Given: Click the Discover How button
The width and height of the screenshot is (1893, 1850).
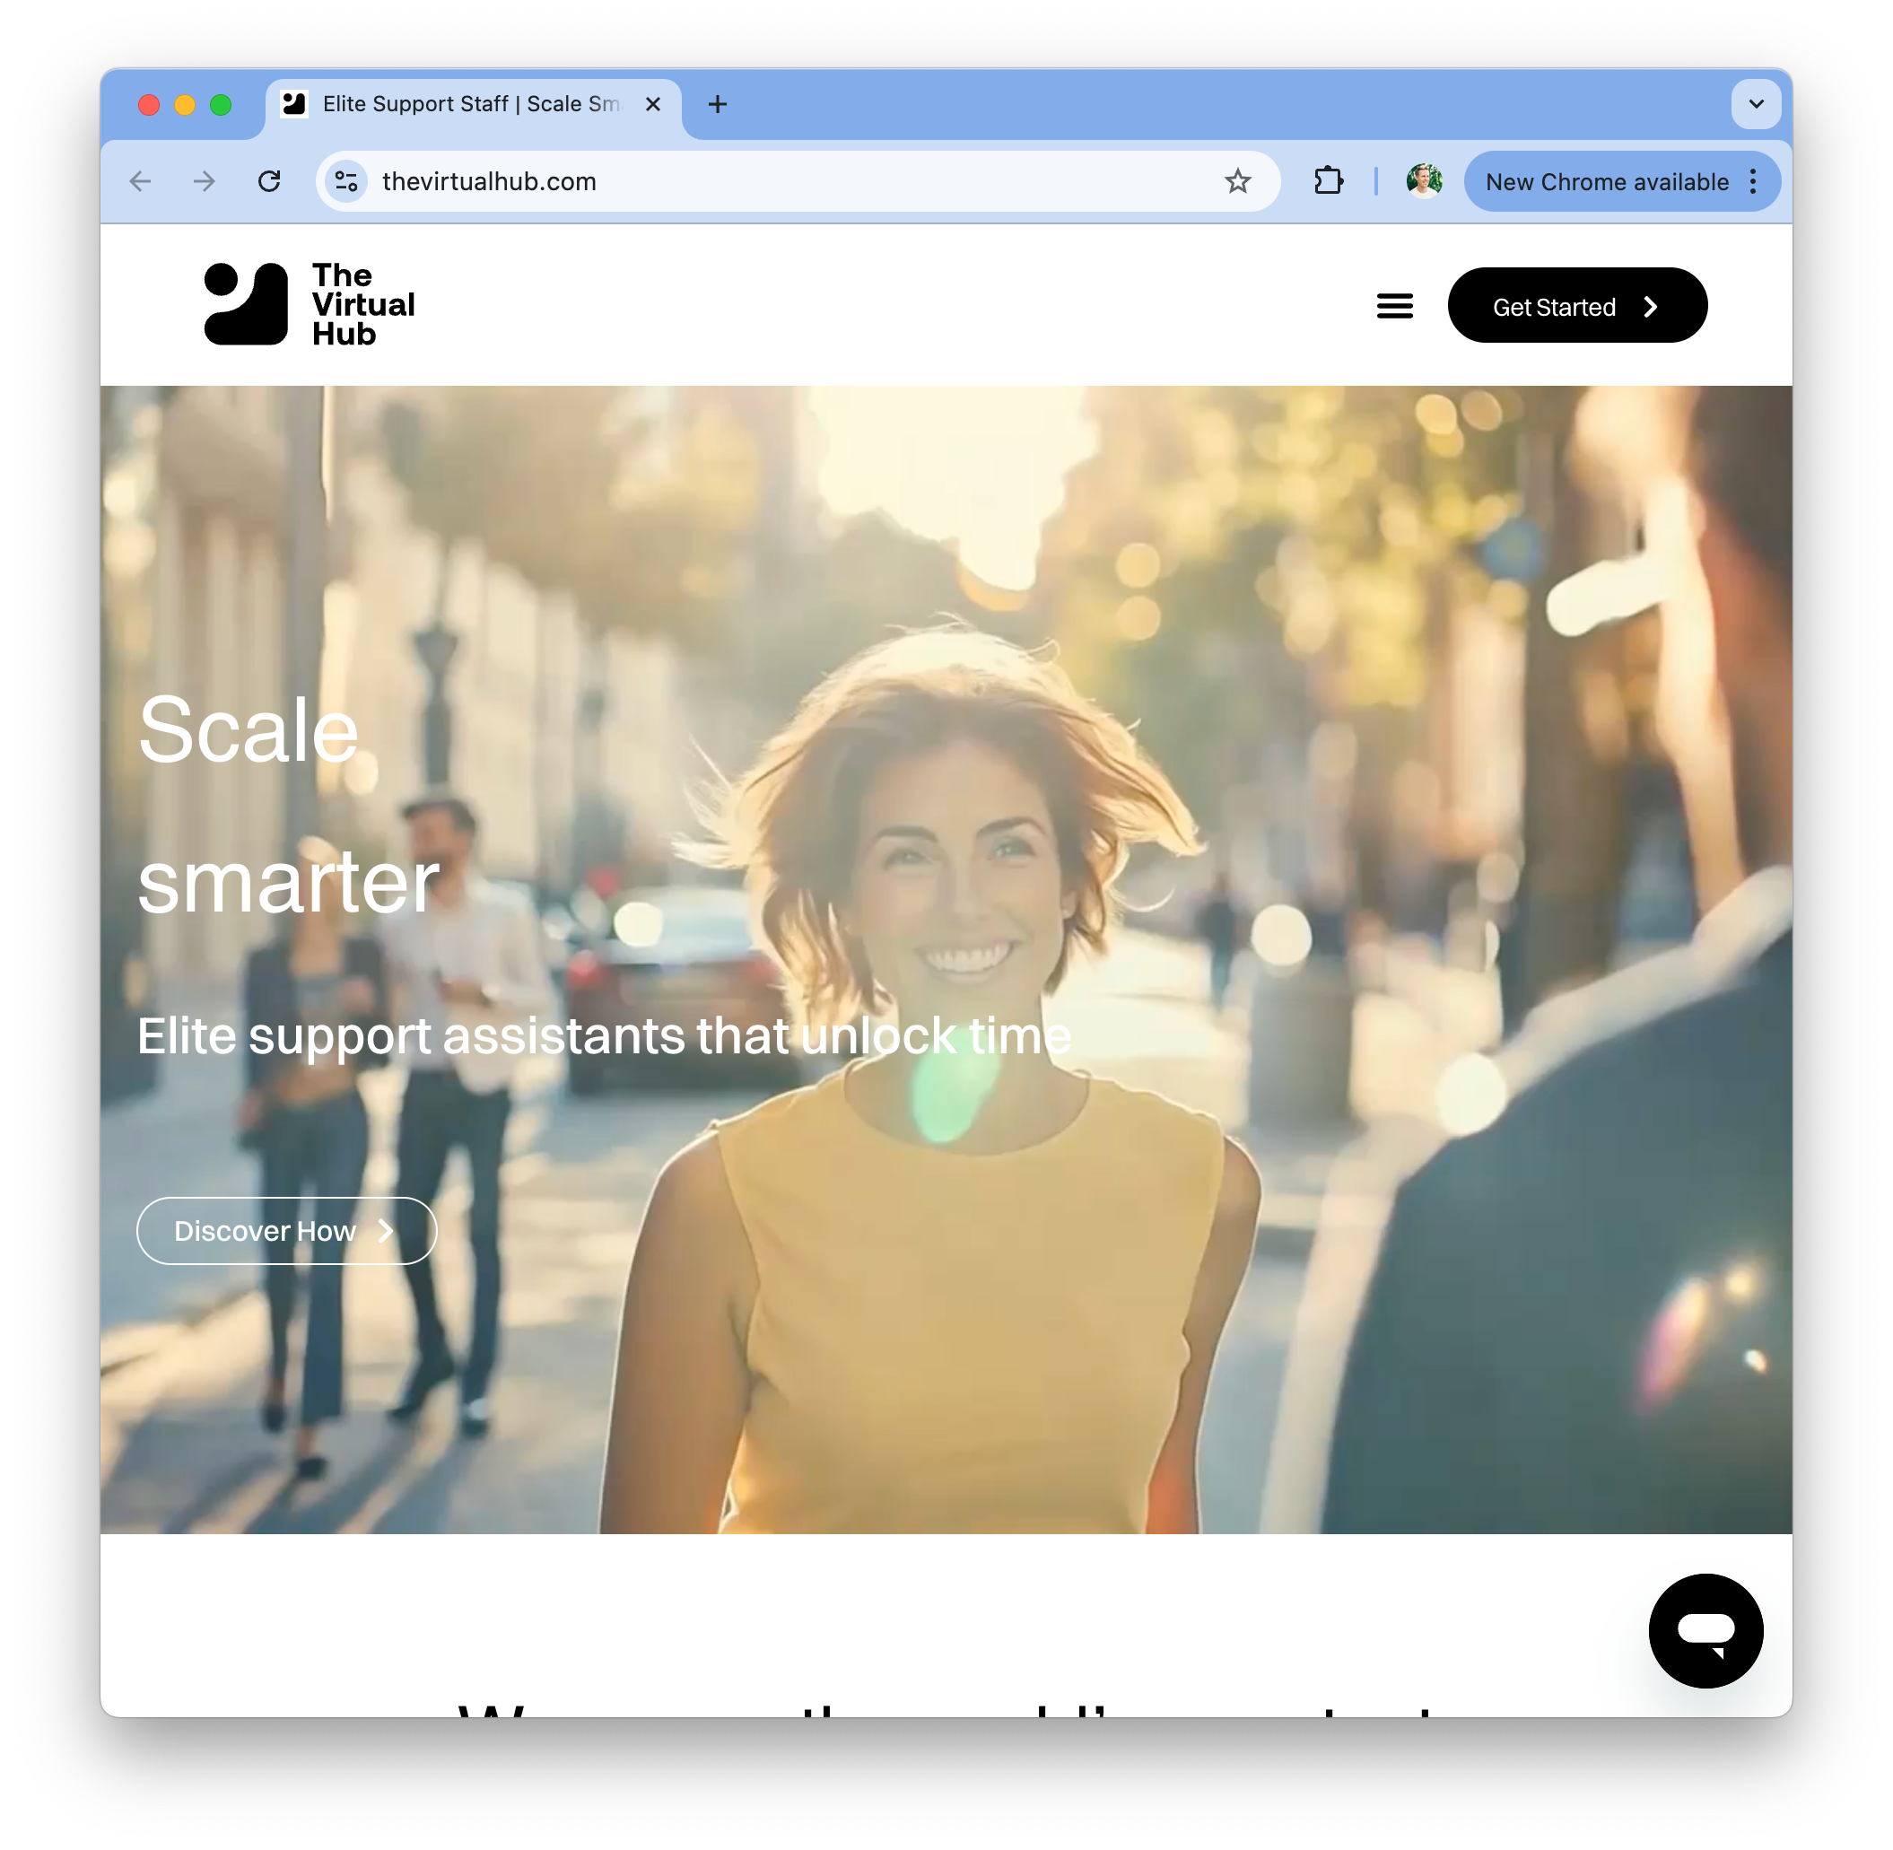Looking at the screenshot, I should (285, 1230).
